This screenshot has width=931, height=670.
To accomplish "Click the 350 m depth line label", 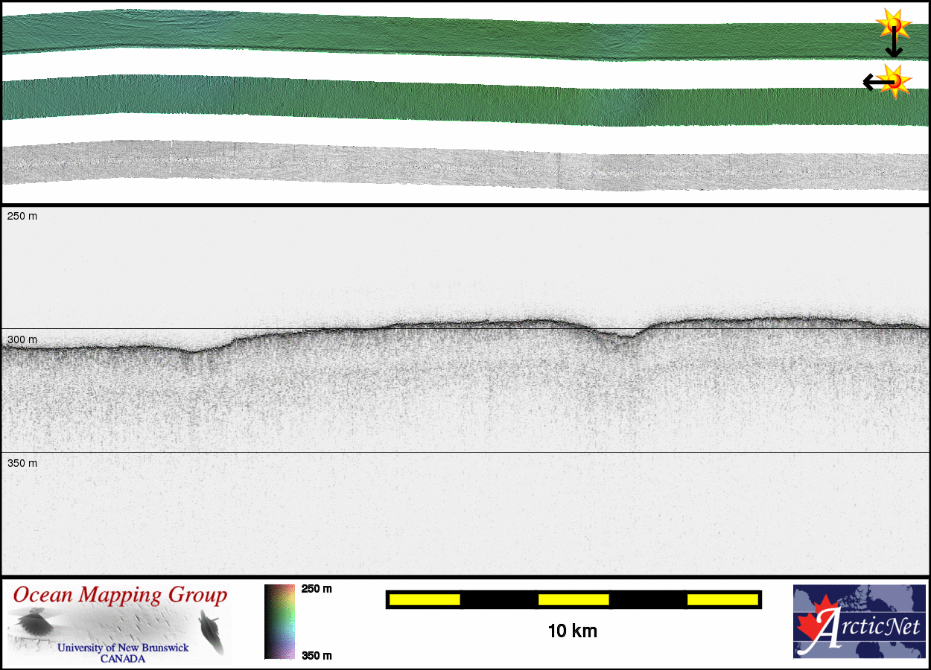I will pos(22,463).
